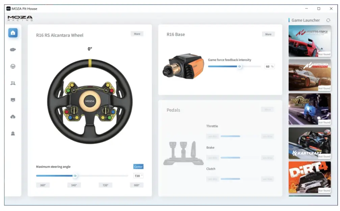Select the DiRT 4 game thumbnail
This screenshot has height=211, width=340.
point(309,177)
